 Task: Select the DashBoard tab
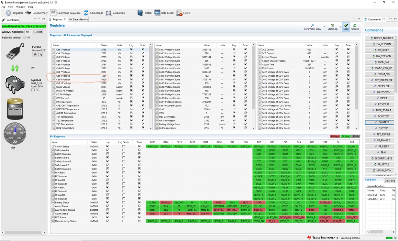pyautogui.click(x=10, y=20)
